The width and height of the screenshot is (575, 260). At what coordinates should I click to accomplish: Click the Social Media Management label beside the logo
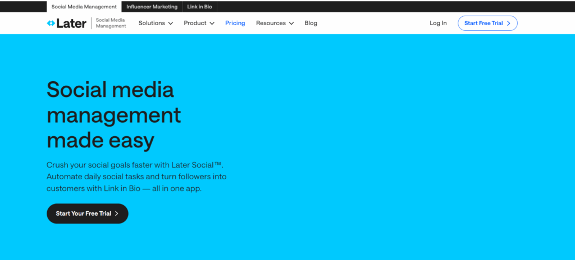[x=111, y=23]
